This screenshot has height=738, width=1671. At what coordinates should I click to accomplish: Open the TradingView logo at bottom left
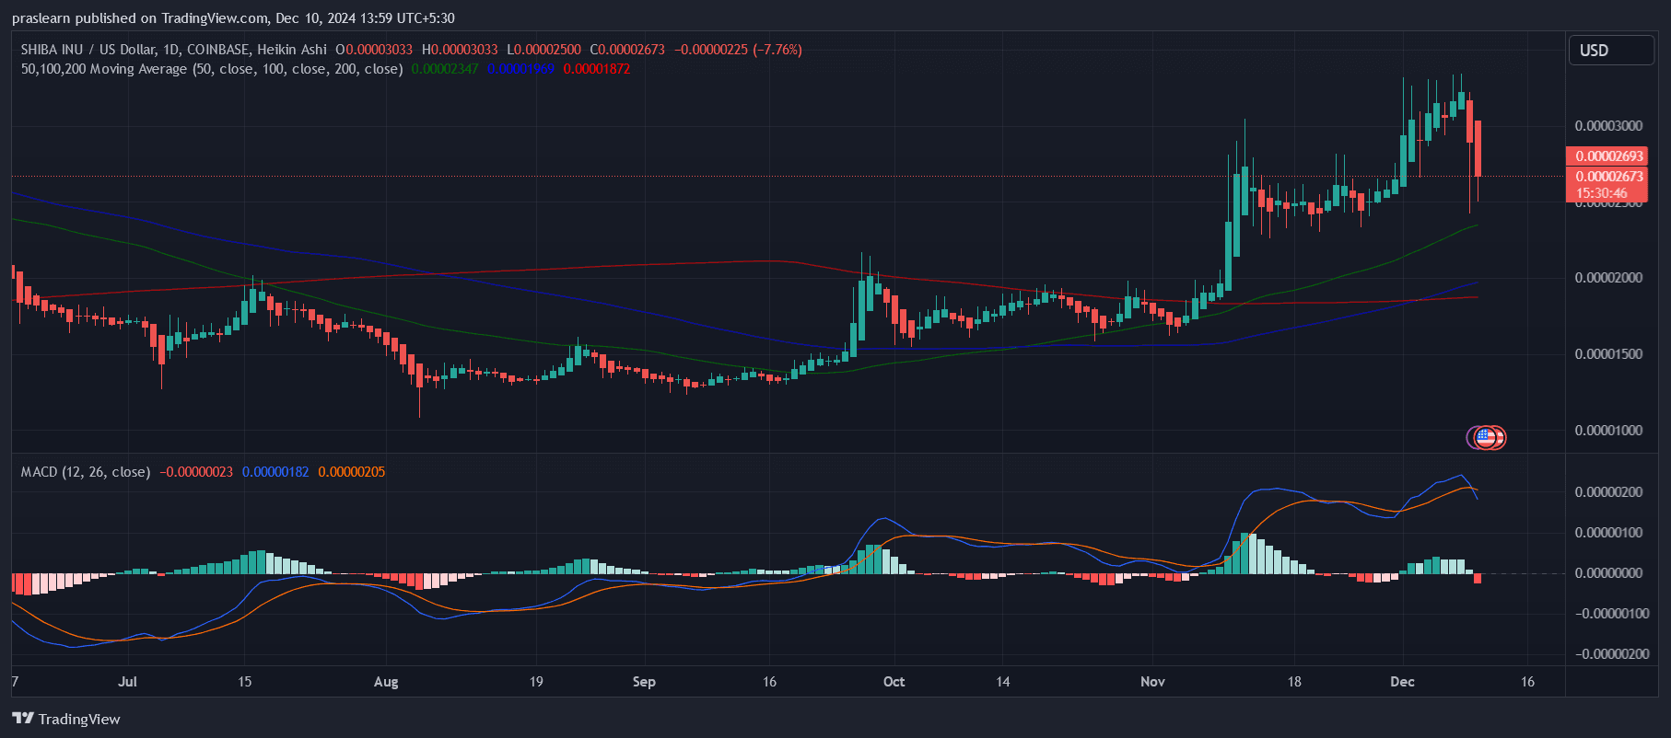coord(66,719)
